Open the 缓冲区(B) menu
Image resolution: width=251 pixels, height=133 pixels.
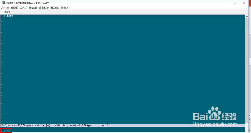[43, 8]
